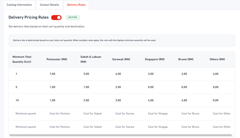The height and width of the screenshot is (138, 240).
Task: Click first empty Cost for Others field
Action: [222, 114]
